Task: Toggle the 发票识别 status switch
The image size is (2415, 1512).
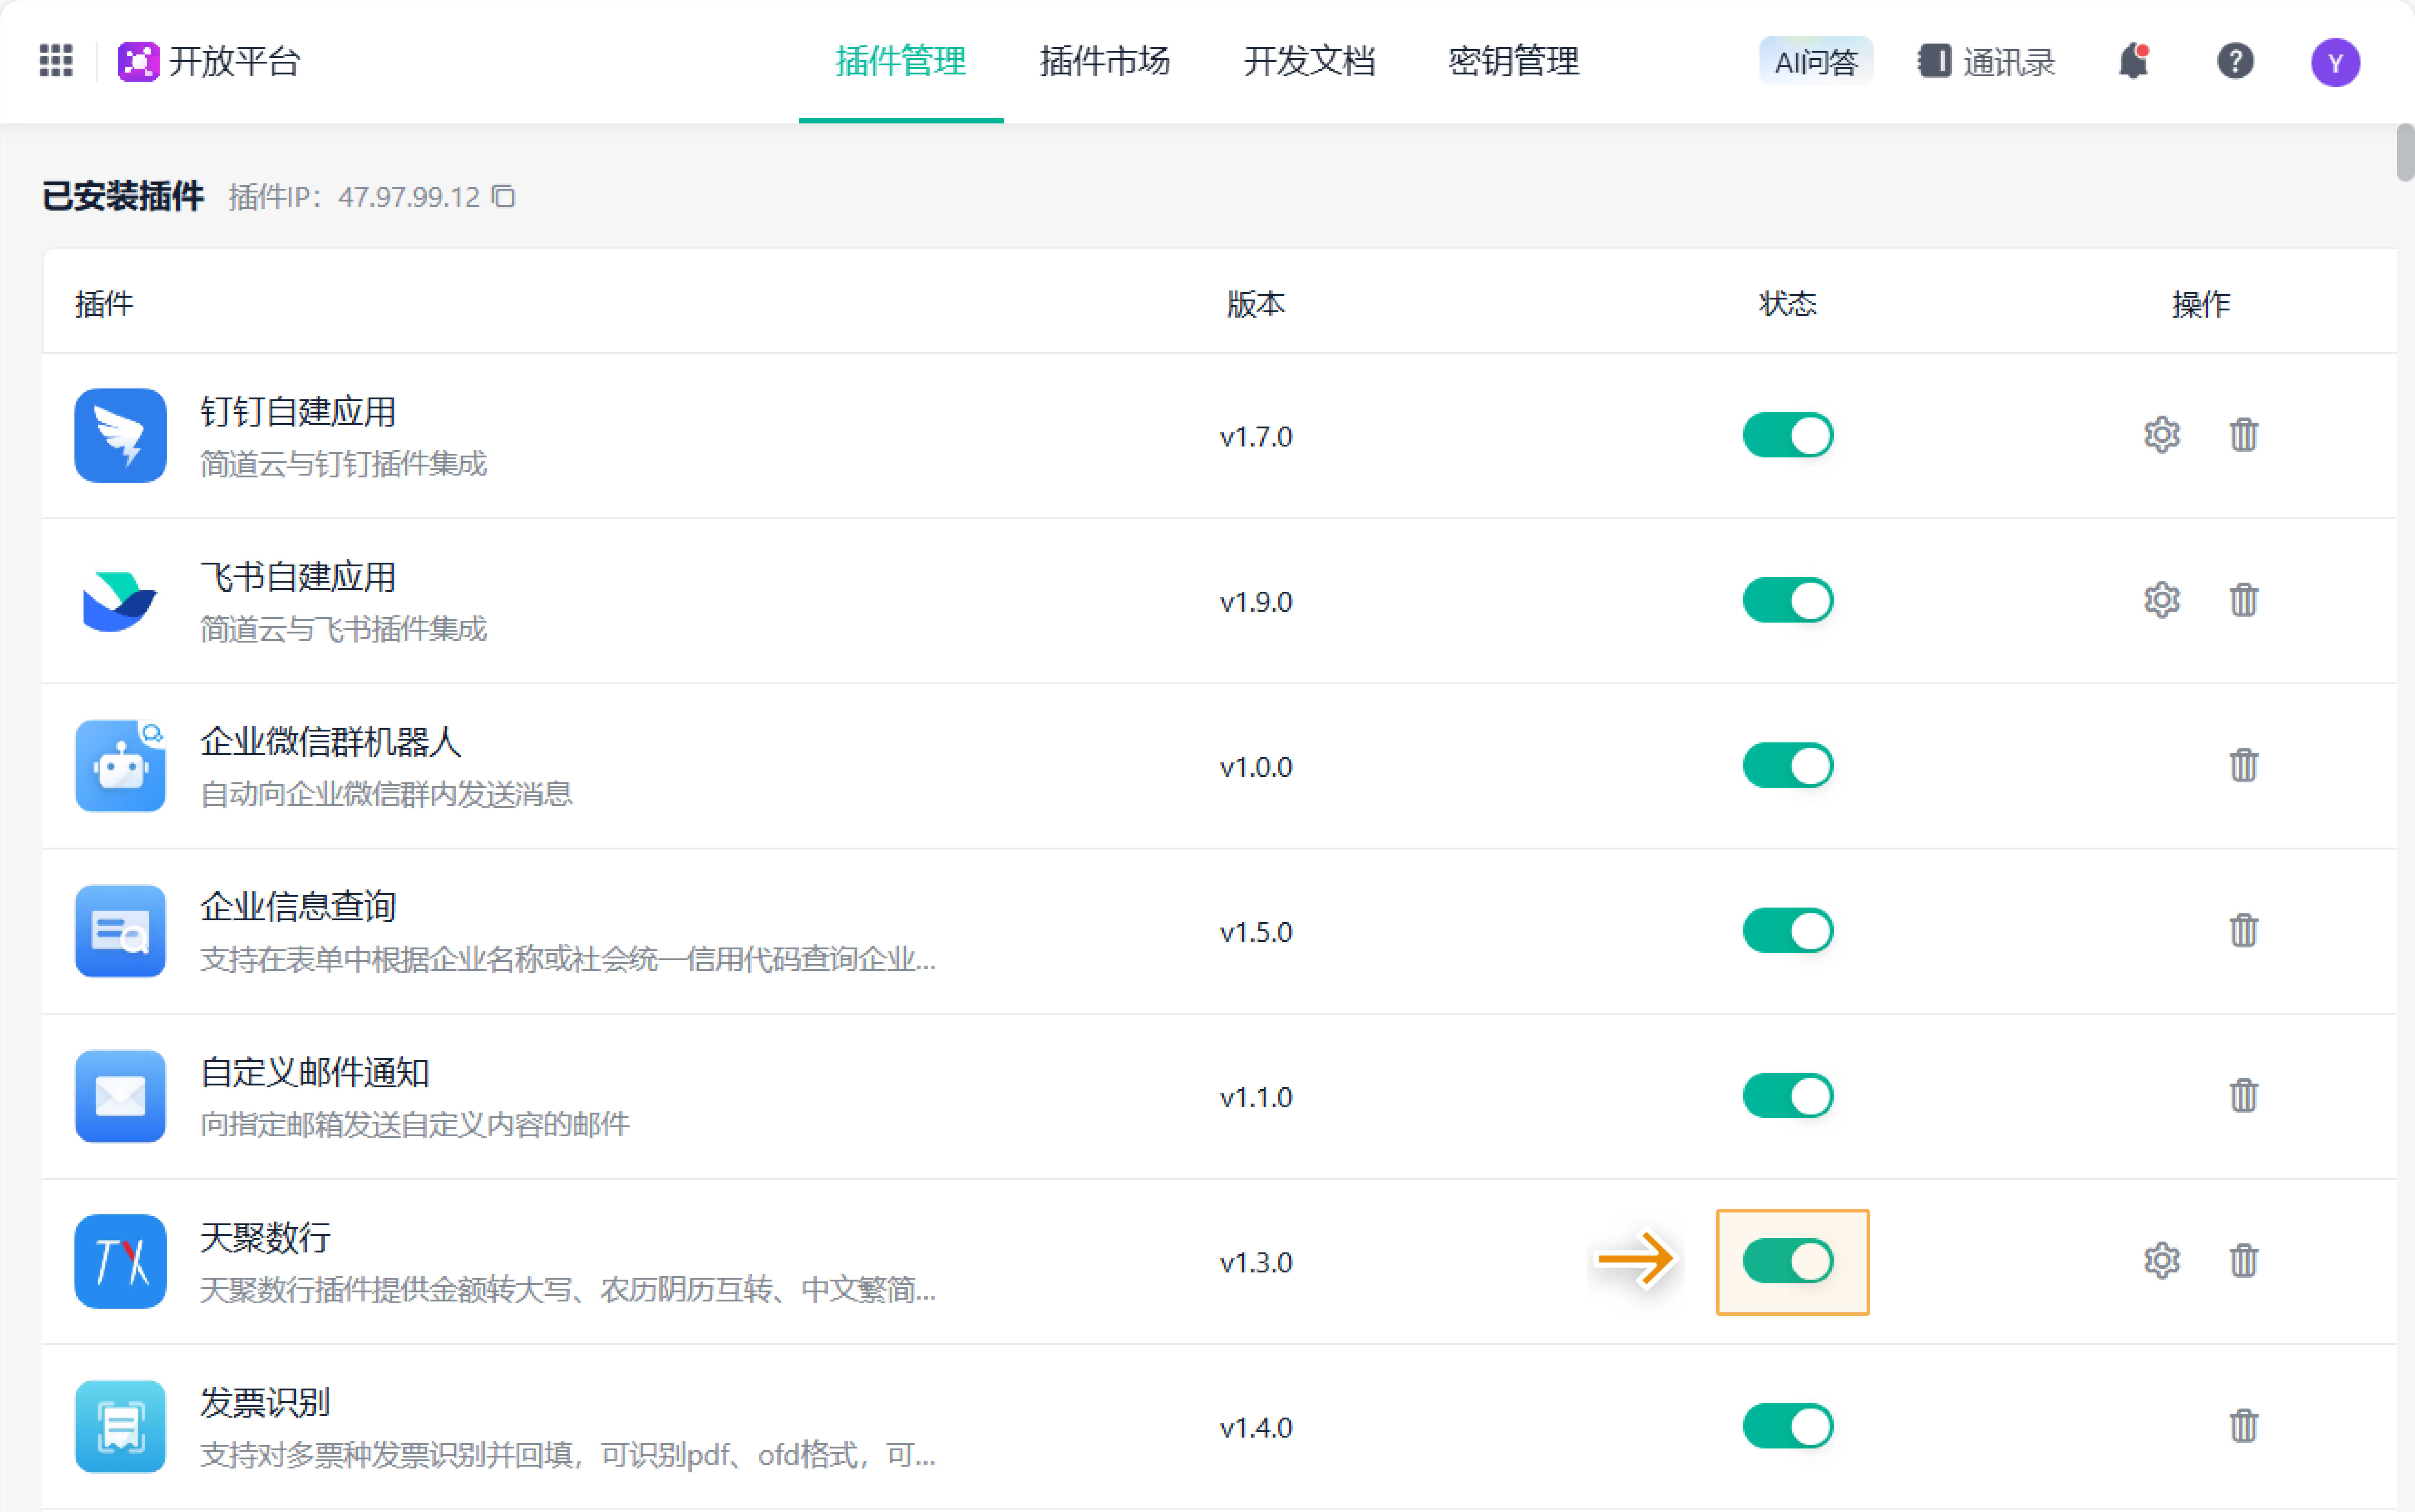Action: tap(1788, 1426)
